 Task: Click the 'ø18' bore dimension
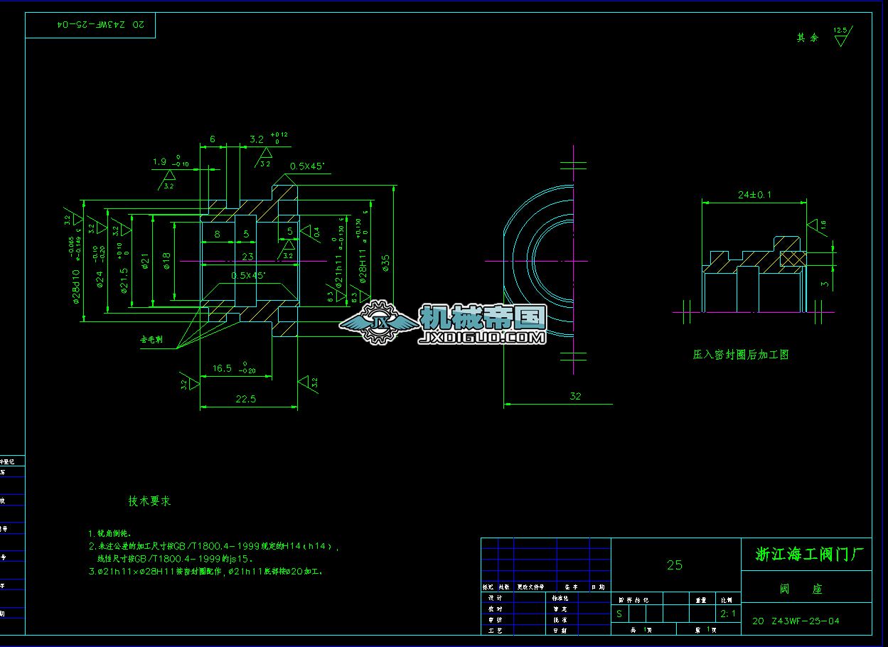166,262
